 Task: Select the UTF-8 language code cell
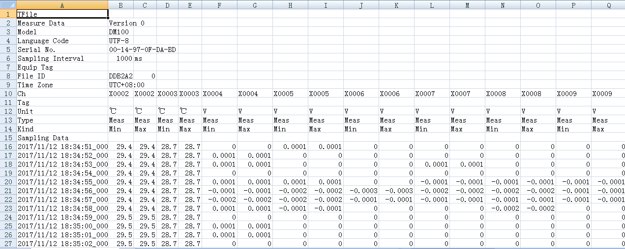click(x=119, y=41)
